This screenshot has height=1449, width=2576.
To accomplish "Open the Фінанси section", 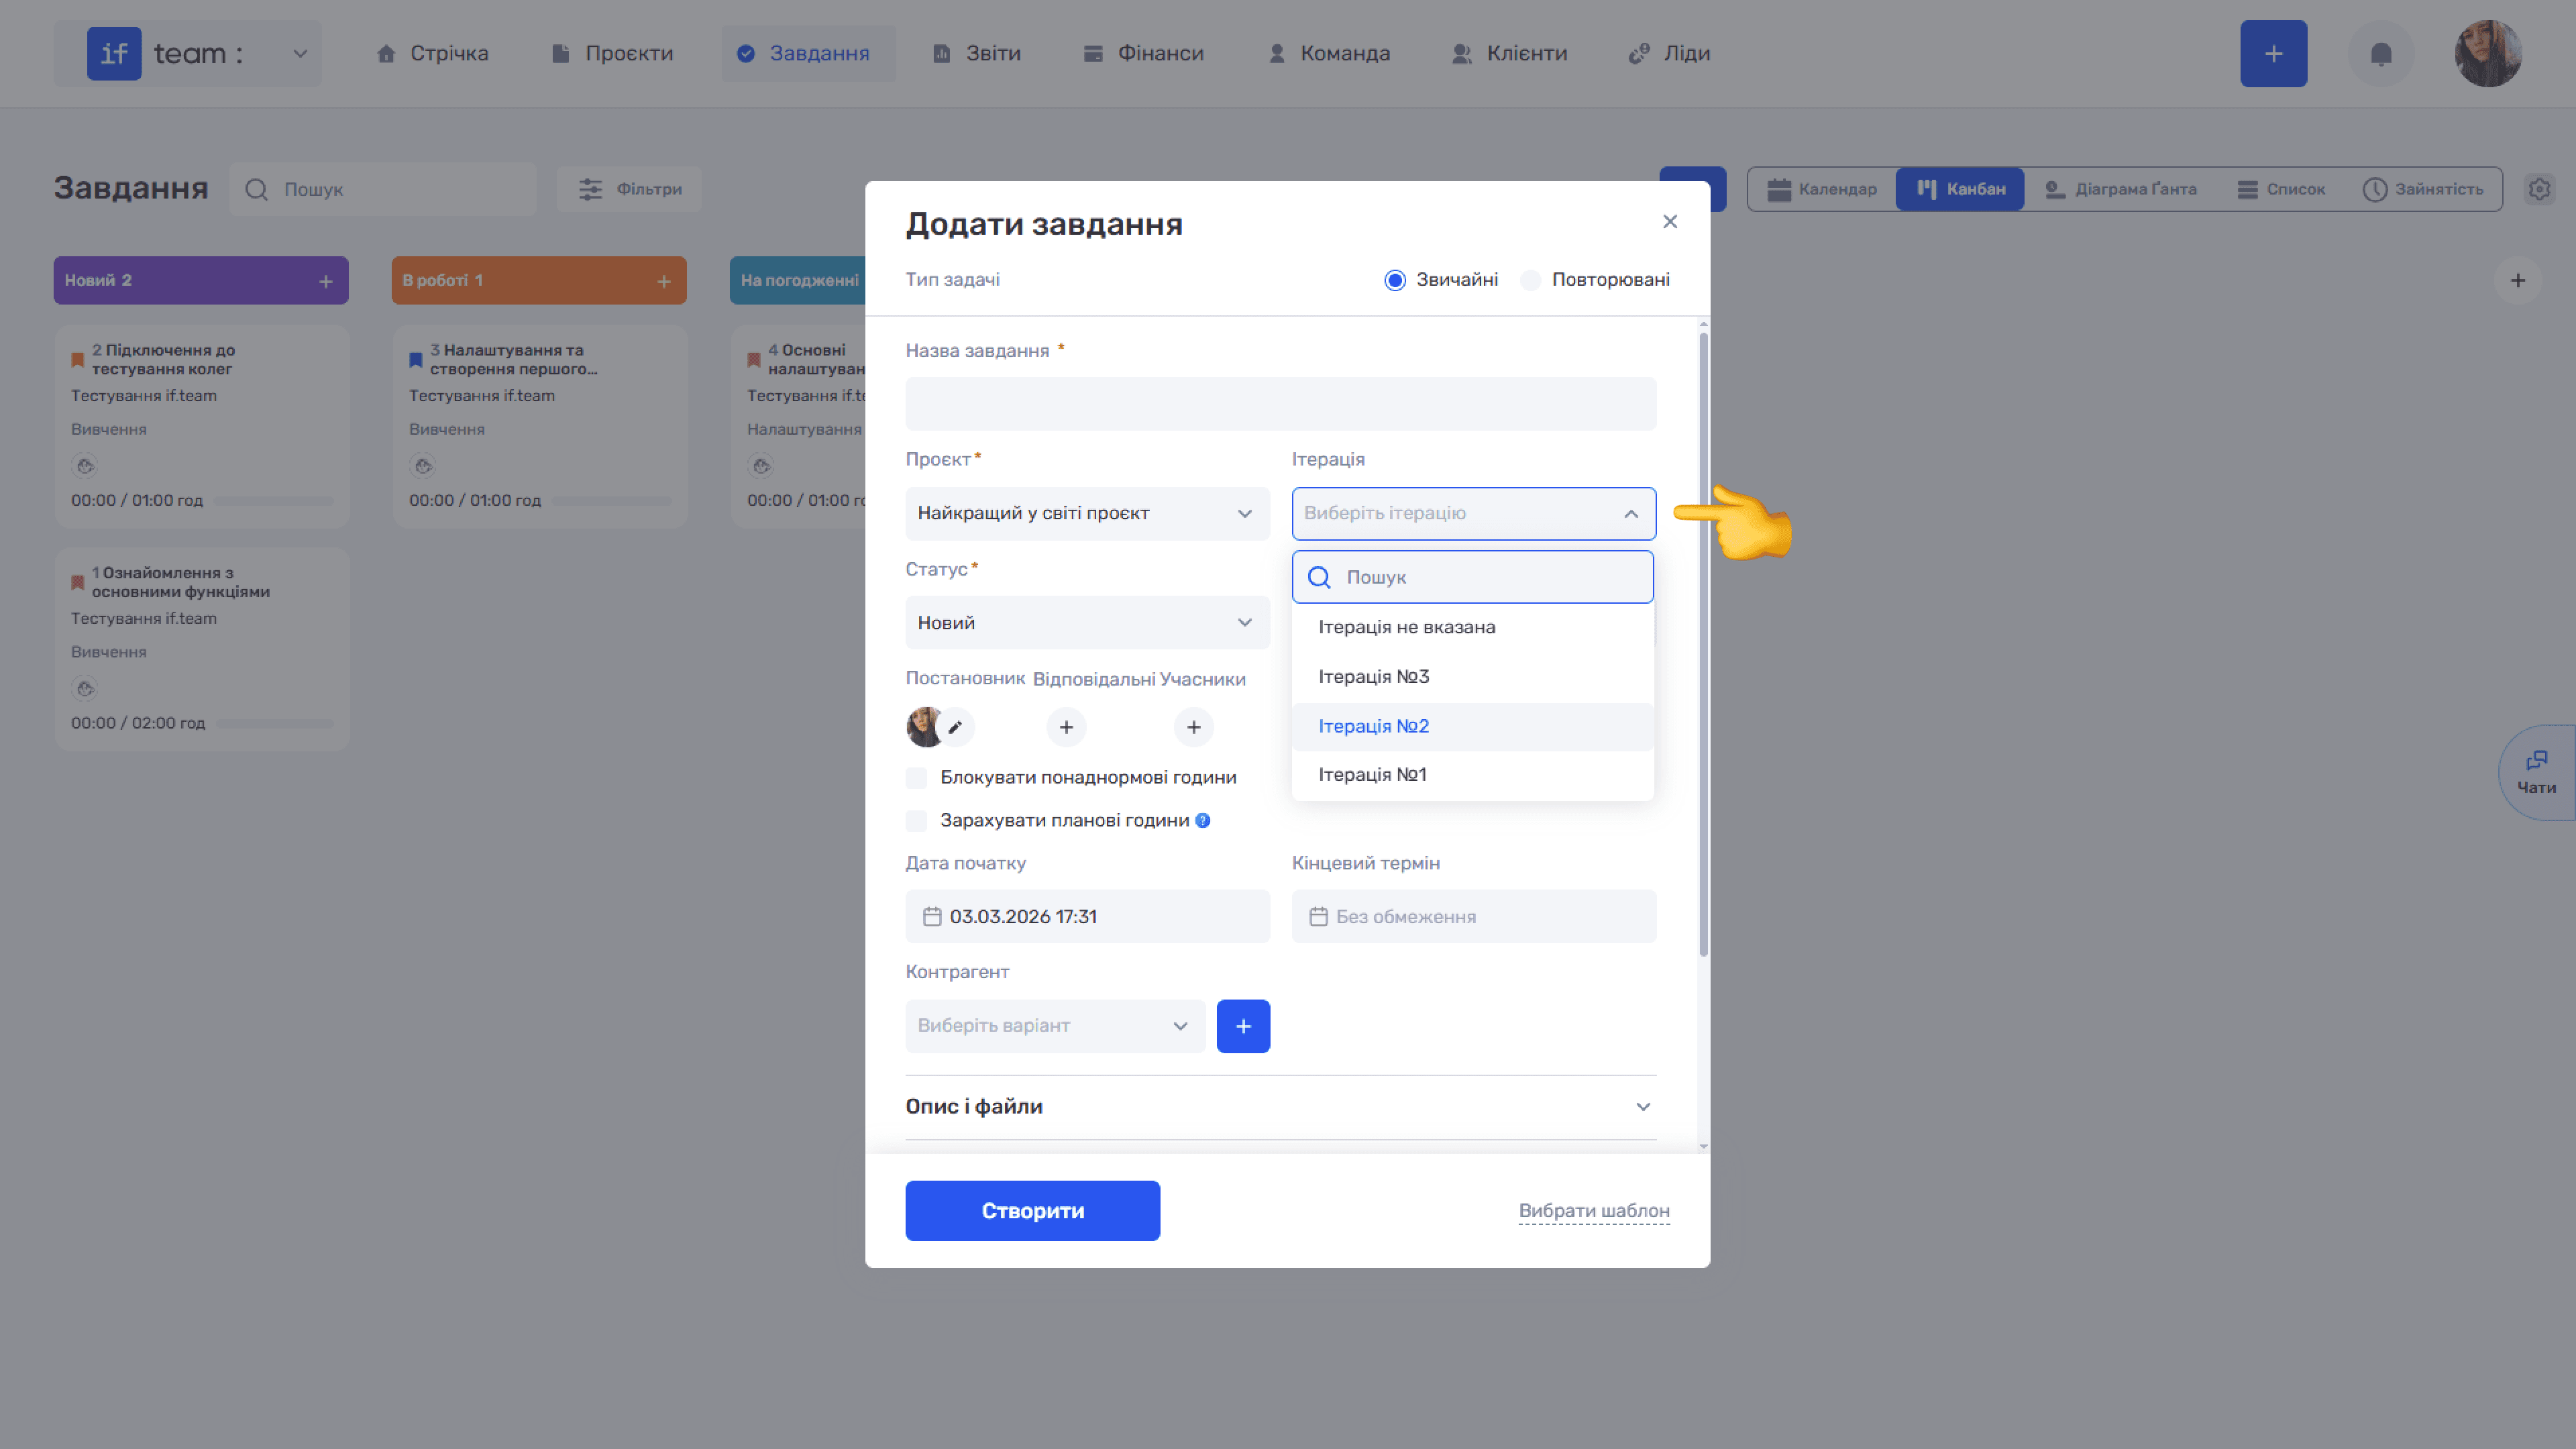I will pos(1144,54).
